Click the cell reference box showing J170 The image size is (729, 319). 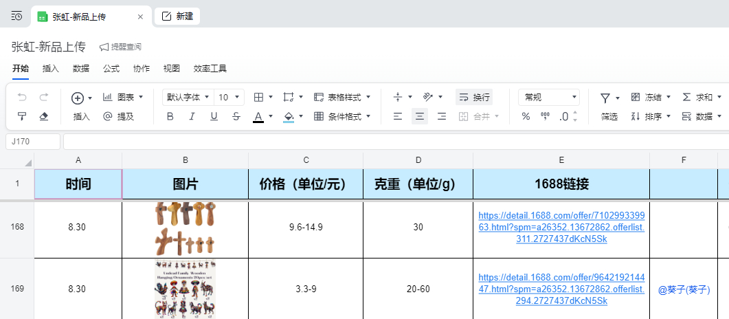click(33, 142)
